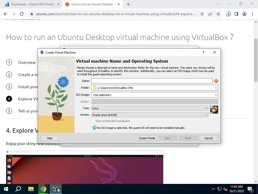Open File Explorer from taskbar

(x=31, y=189)
